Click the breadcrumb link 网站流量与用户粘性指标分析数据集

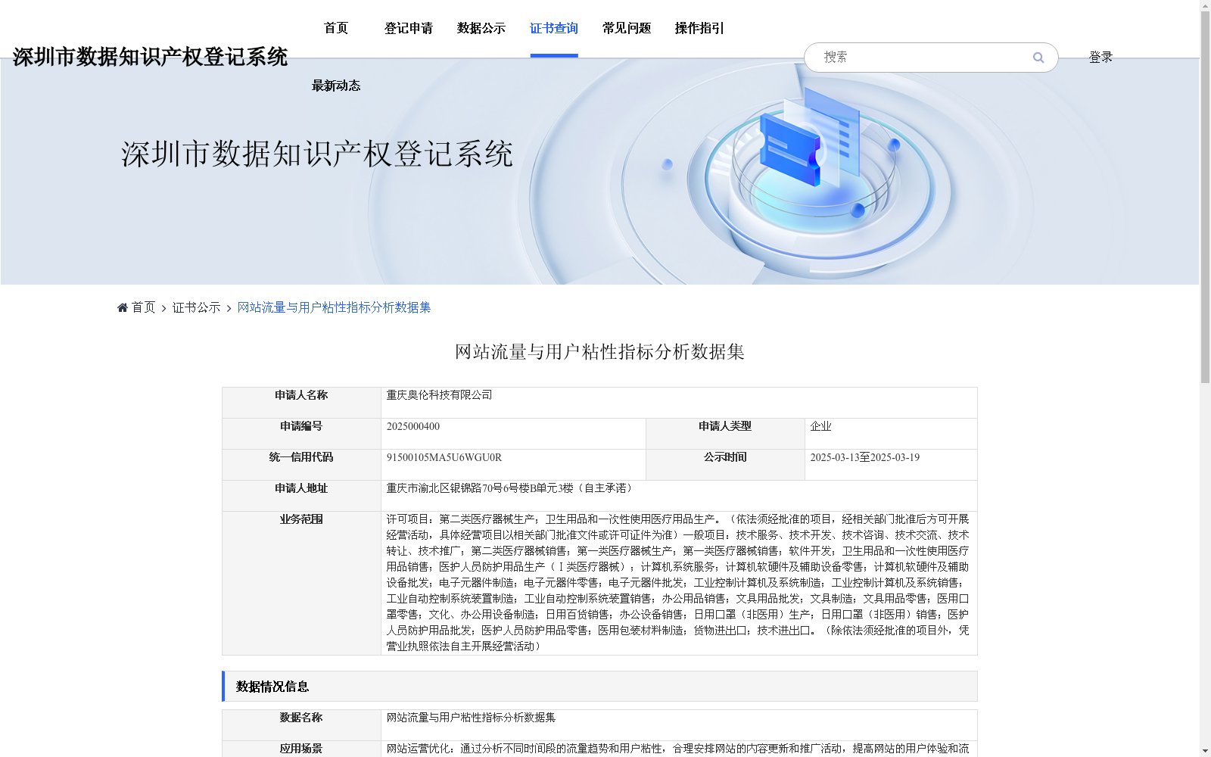(x=334, y=307)
